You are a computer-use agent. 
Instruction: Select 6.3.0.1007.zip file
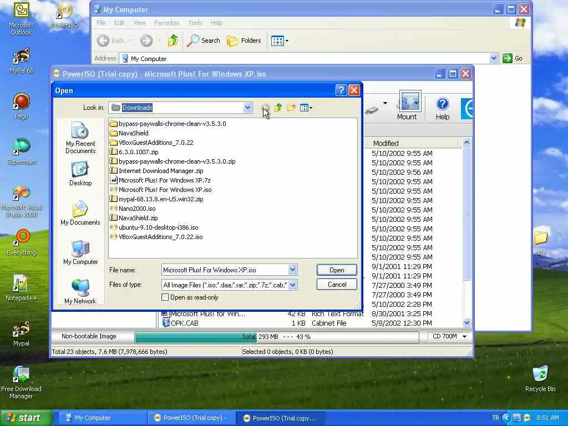(x=134, y=152)
